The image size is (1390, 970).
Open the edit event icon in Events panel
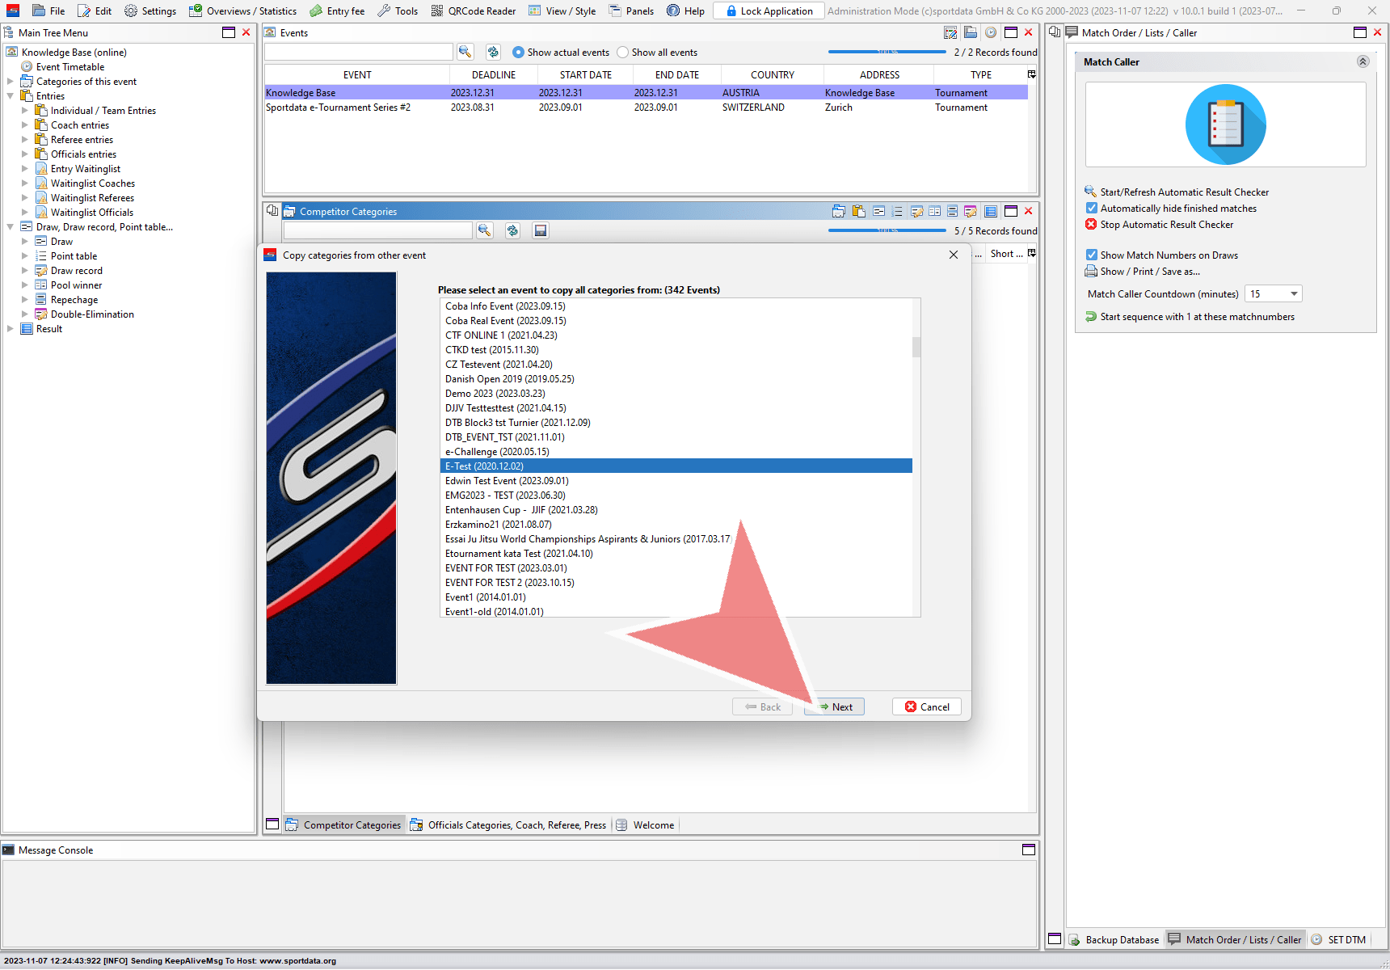coord(950,32)
